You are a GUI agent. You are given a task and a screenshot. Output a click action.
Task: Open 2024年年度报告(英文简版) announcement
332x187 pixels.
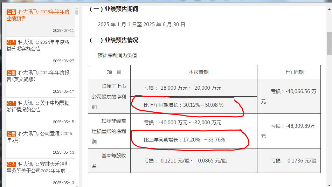point(38,76)
